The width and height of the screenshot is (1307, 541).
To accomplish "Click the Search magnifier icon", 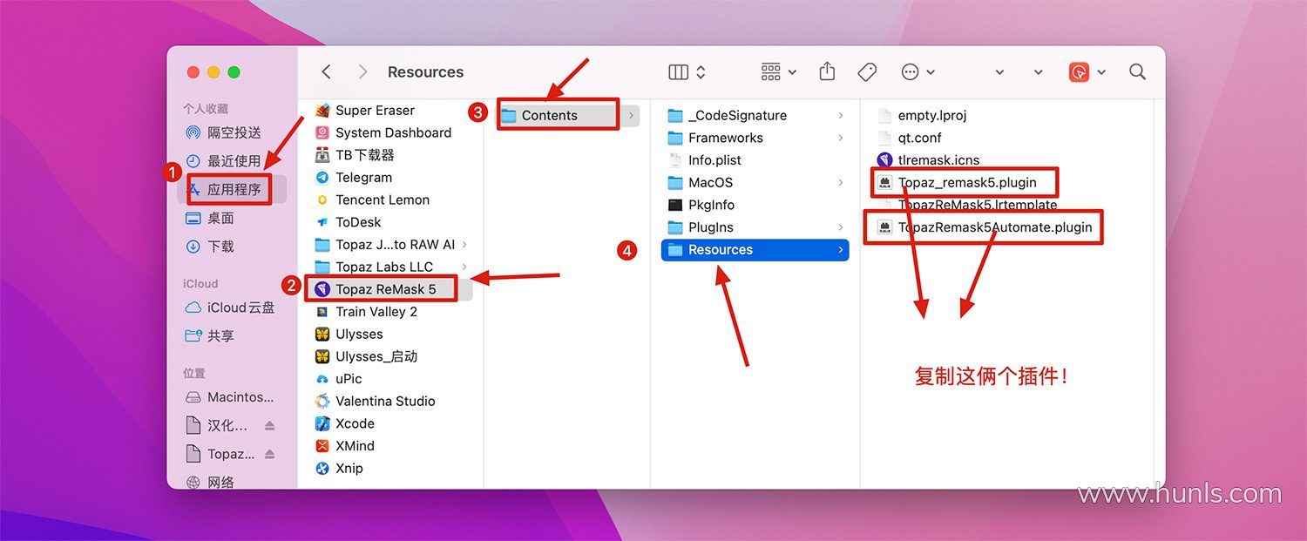I will pyautogui.click(x=1137, y=71).
